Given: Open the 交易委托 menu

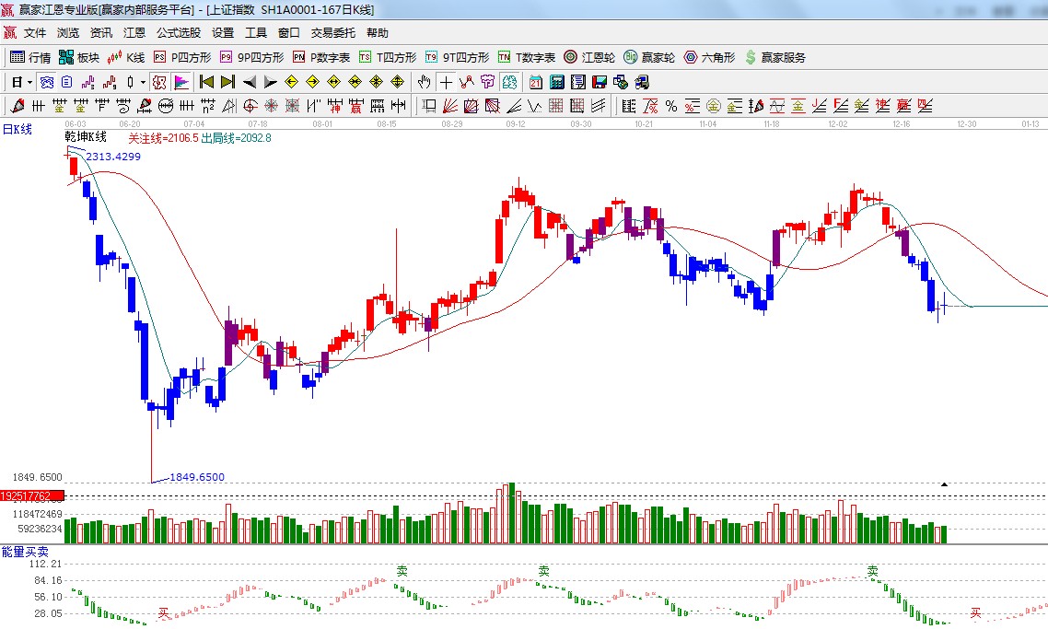Looking at the screenshot, I should 332,33.
